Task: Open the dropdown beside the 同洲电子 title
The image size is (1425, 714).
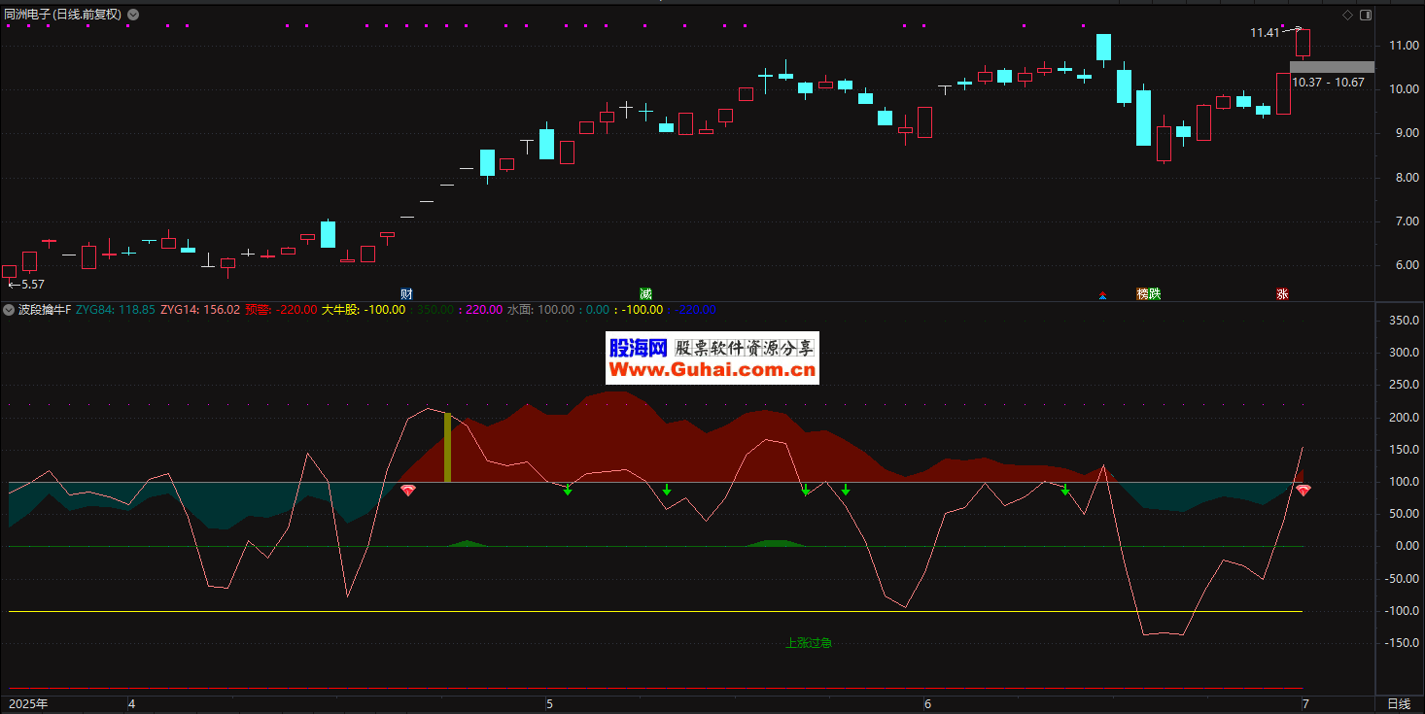Action: (x=133, y=15)
